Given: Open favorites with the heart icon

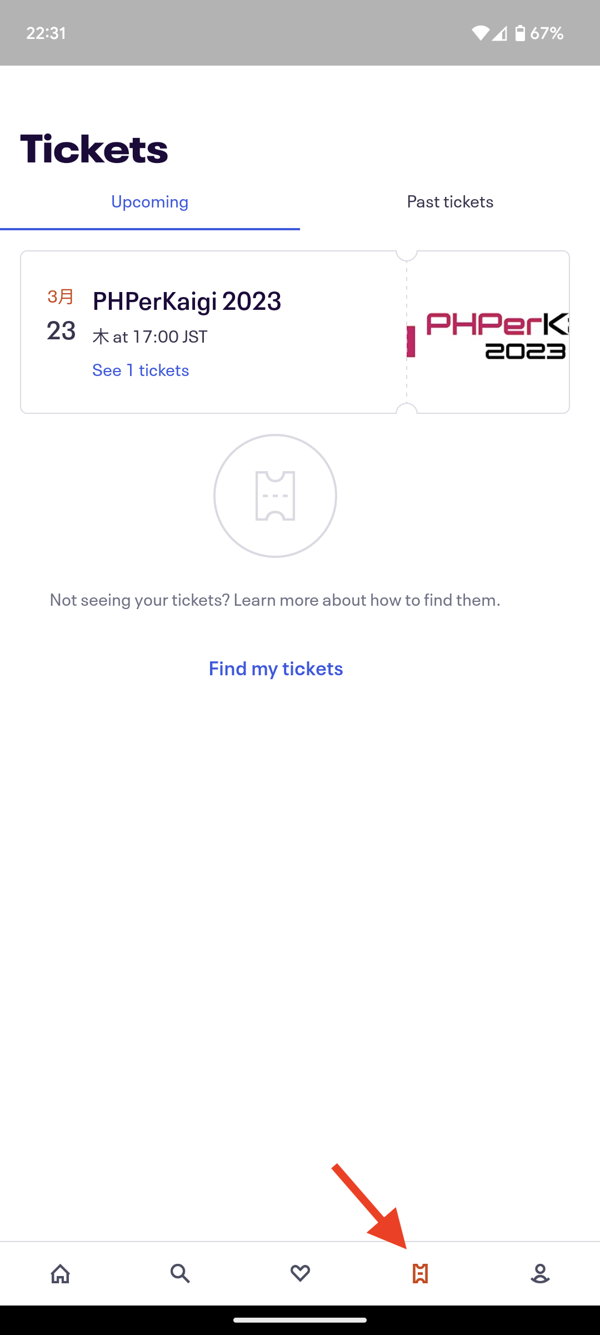Looking at the screenshot, I should tap(300, 1273).
